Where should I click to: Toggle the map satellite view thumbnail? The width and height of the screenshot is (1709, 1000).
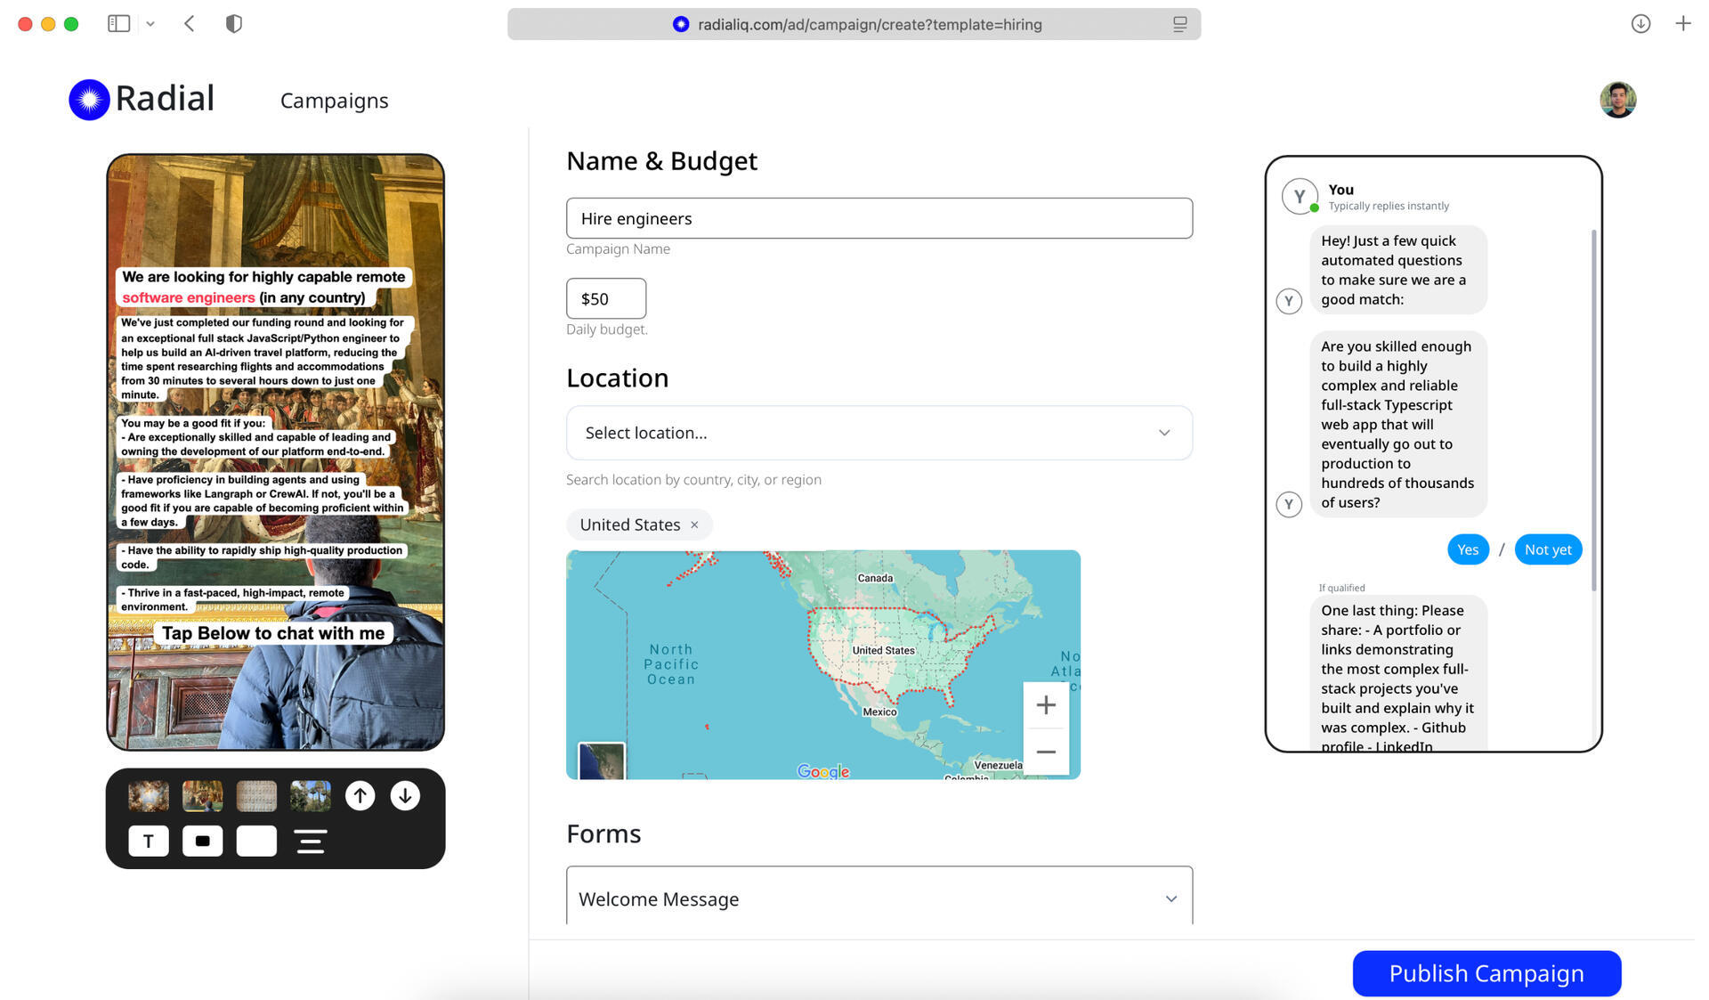(x=602, y=761)
